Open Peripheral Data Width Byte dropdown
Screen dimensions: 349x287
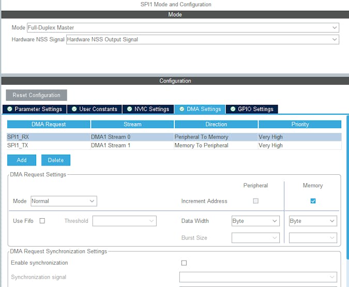(x=255, y=221)
